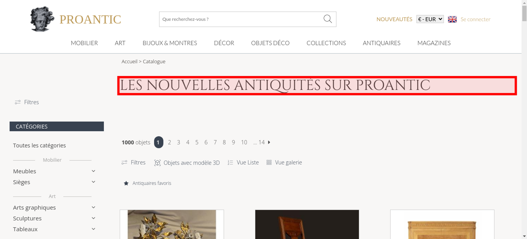
Task: Switch to Vue galerie layout
Action: tap(284, 162)
